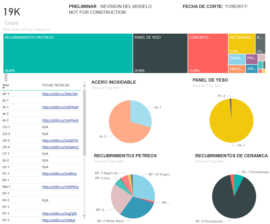Image resolution: width=270 pixels, height=224 pixels.
Task: Open the AF-1 link a360.co/2iMLONI
Action: (x=60, y=94)
